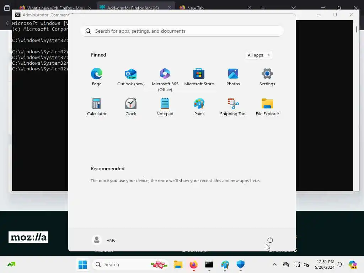This screenshot has height=273, width=364.
Task: Click the cloud sync tray icon
Action: pyautogui.click(x=286, y=264)
